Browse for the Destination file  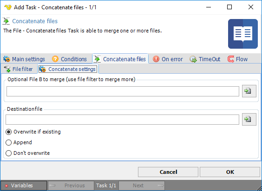click(249, 119)
